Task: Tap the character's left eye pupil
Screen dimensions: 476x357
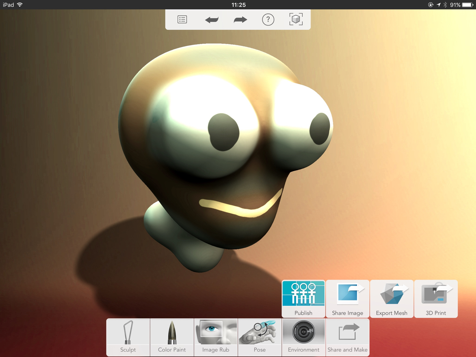Action: (223, 132)
